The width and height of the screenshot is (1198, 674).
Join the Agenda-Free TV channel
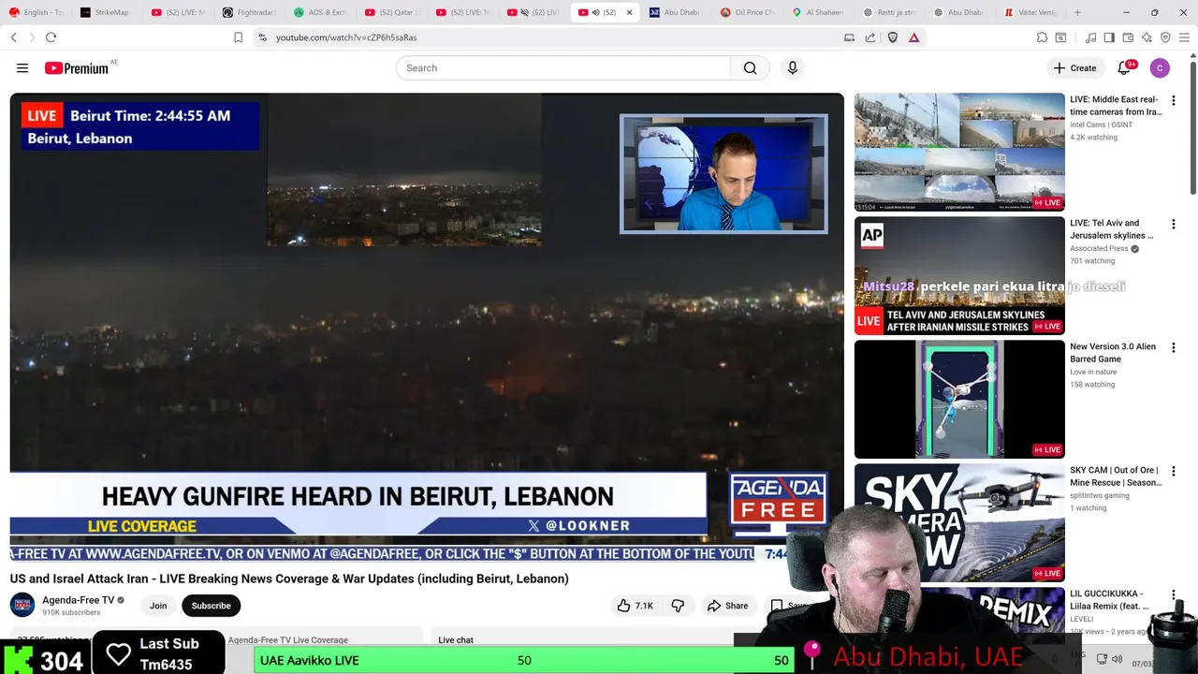point(158,606)
